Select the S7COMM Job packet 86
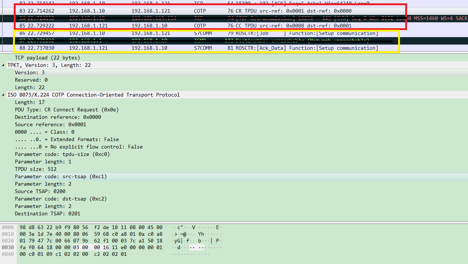The width and height of the screenshot is (468, 264). coord(112,33)
